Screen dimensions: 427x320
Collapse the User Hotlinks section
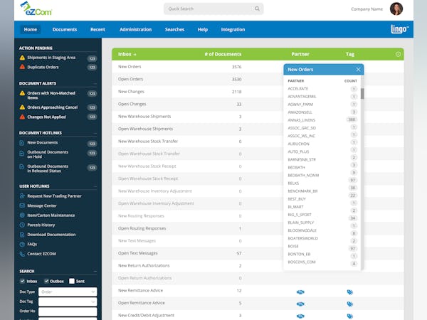tap(95, 186)
